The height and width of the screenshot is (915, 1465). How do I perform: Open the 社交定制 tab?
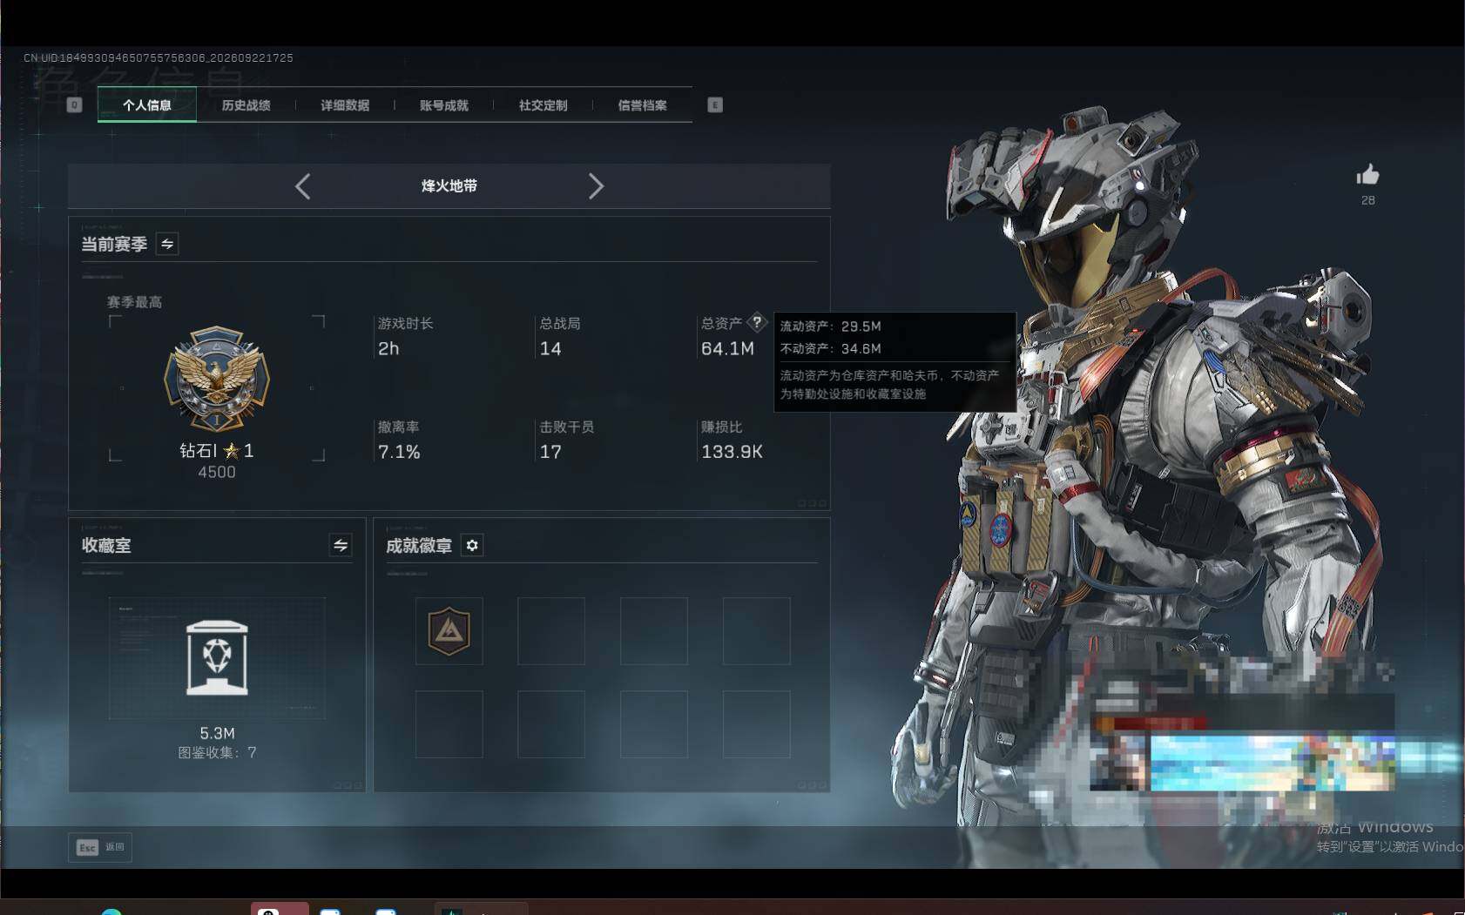coord(543,105)
